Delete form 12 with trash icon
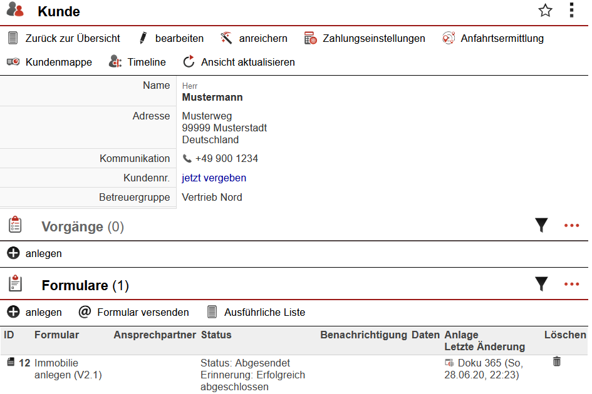The height and width of the screenshot is (394, 592). click(557, 361)
